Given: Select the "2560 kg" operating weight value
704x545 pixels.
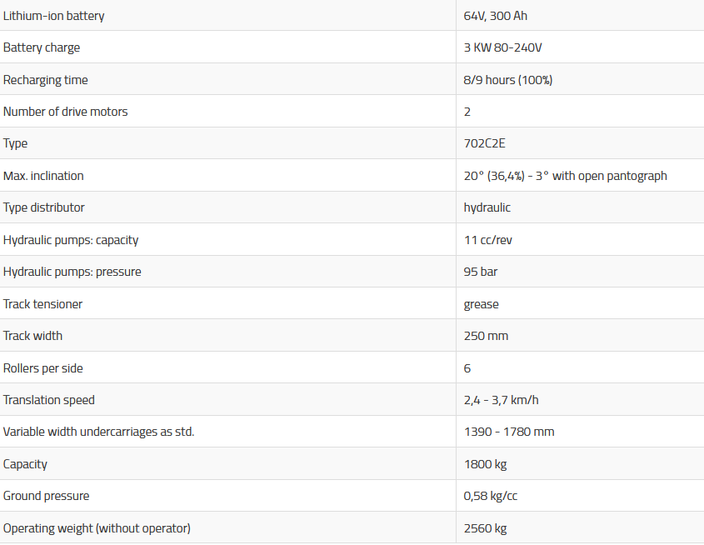Looking at the screenshot, I should coord(485,528).
